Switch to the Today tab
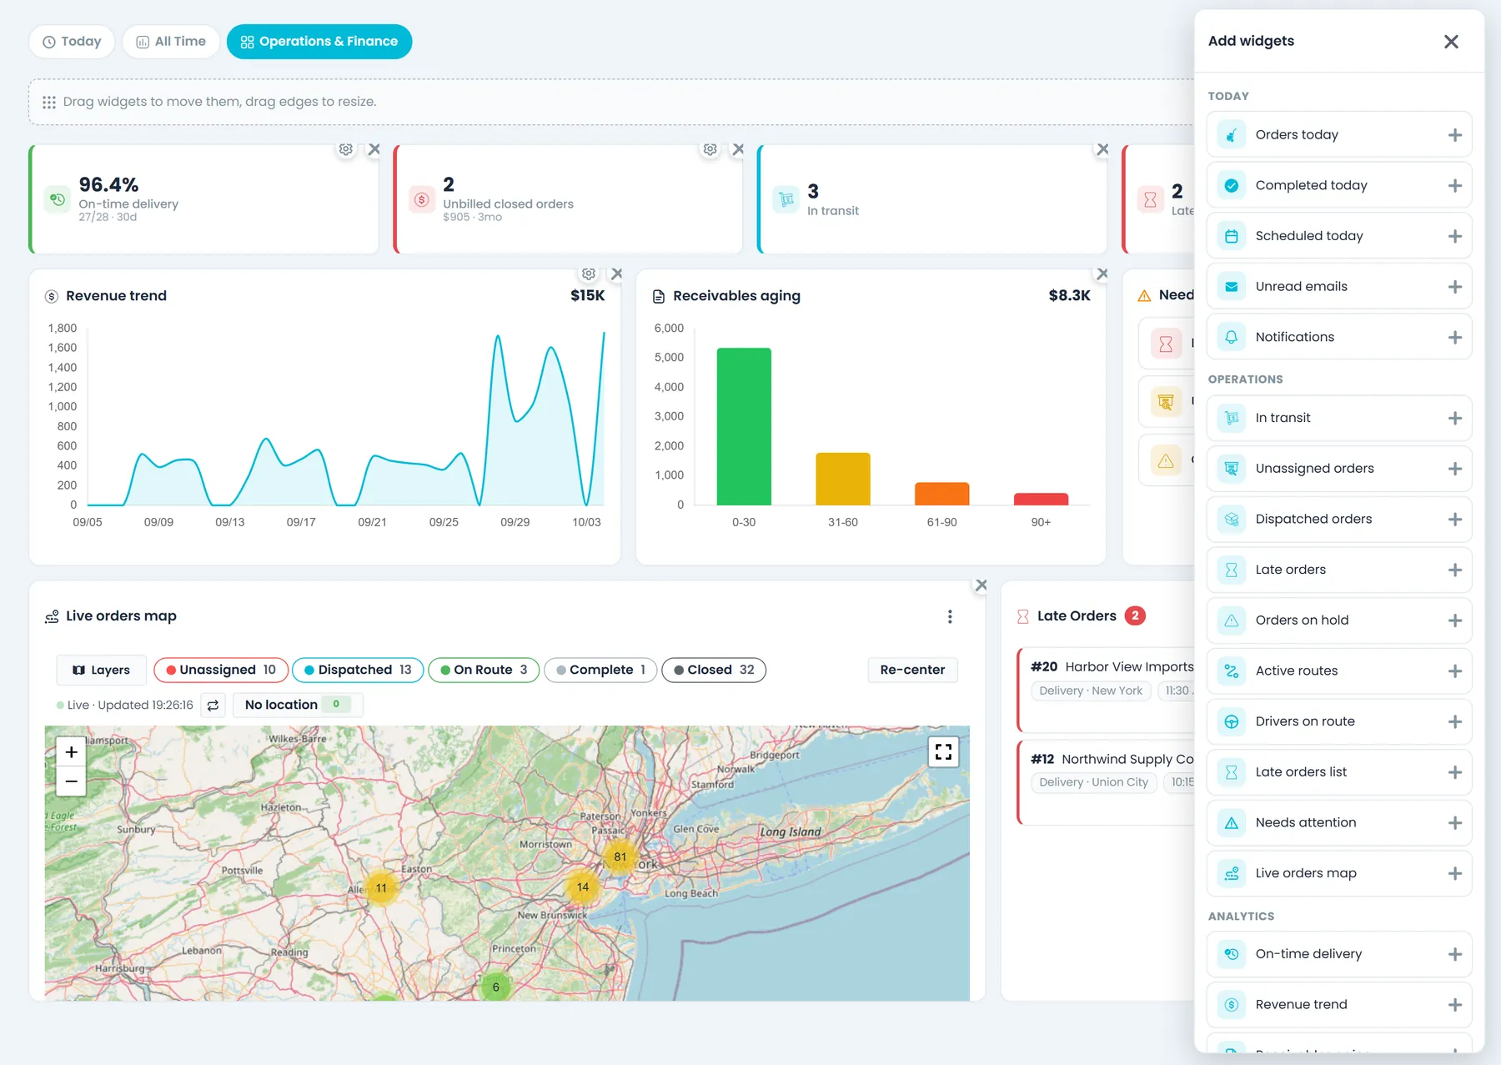The height and width of the screenshot is (1065, 1501). click(72, 42)
